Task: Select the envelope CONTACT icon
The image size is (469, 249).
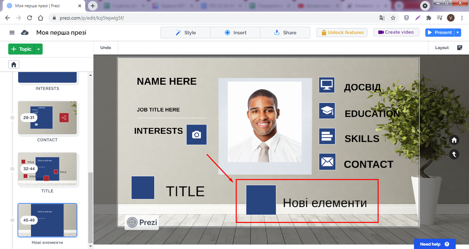Action: coord(327,162)
